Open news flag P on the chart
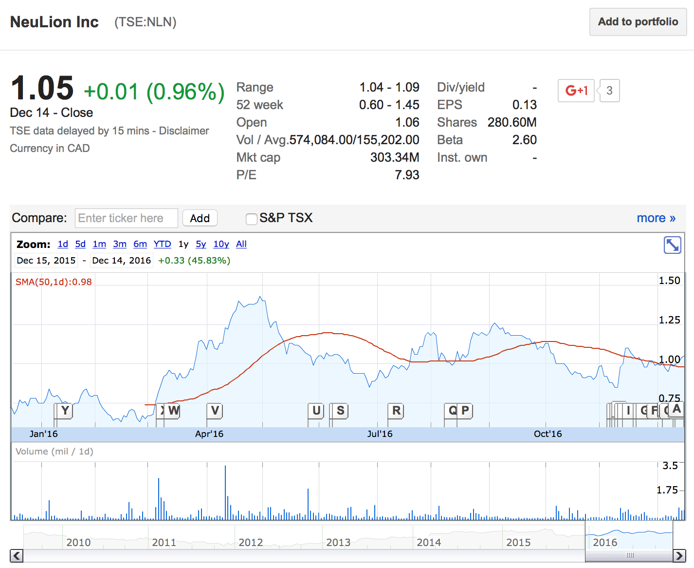Image resolution: width=694 pixels, height=568 pixels. 465,411
